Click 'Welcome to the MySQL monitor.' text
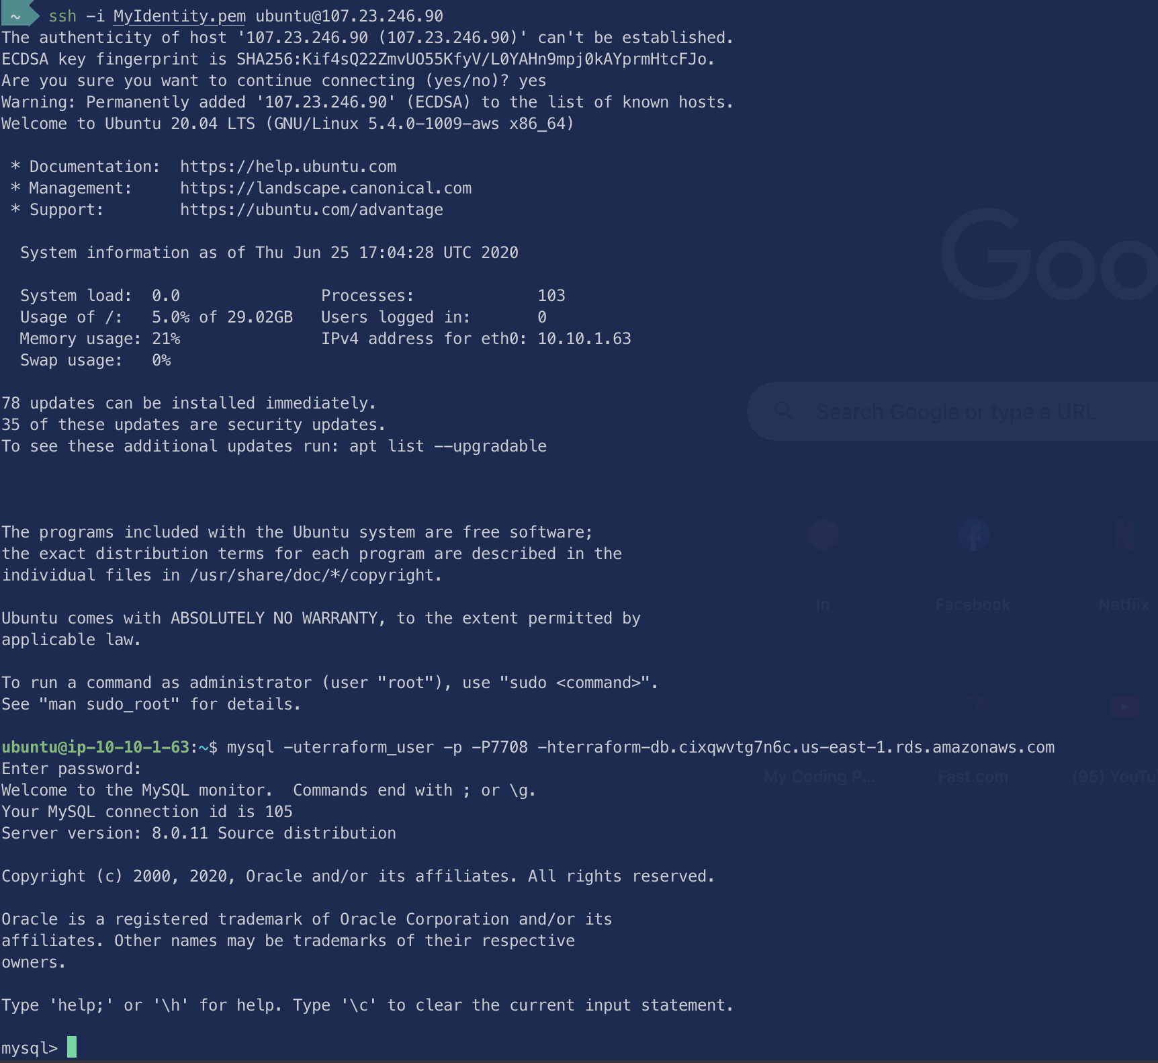Image resolution: width=1158 pixels, height=1063 pixels. tap(138, 790)
